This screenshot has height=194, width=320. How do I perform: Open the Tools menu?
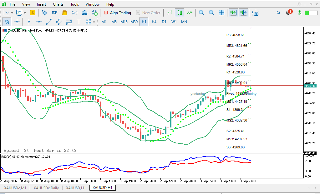75,4
